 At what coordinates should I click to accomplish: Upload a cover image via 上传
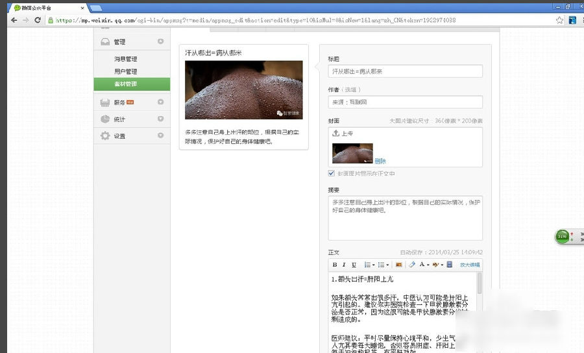coord(342,133)
